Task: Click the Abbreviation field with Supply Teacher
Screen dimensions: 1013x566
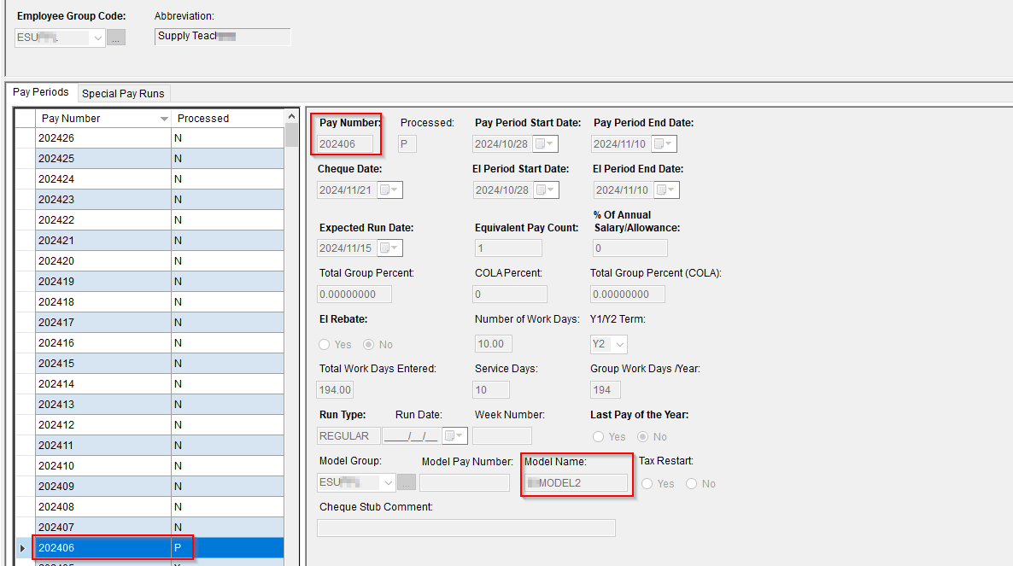Action: click(223, 37)
